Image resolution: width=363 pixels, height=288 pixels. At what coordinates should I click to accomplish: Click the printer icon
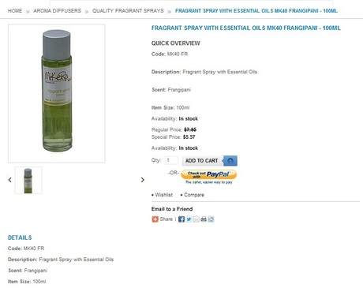(204, 219)
